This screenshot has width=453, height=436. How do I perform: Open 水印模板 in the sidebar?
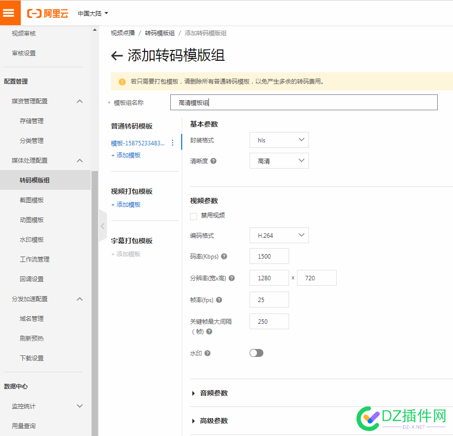pos(32,239)
